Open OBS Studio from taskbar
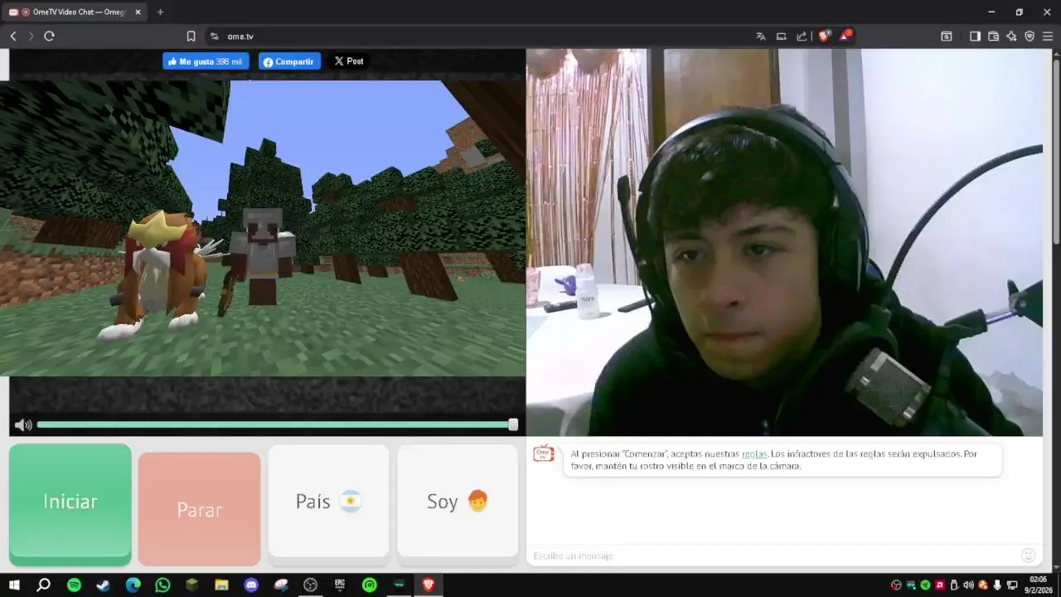Image resolution: width=1061 pixels, height=597 pixels. click(310, 585)
